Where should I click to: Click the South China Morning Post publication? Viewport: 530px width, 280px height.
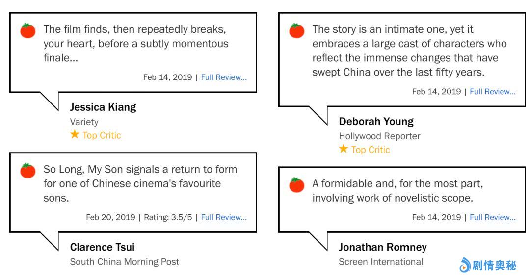click(124, 262)
